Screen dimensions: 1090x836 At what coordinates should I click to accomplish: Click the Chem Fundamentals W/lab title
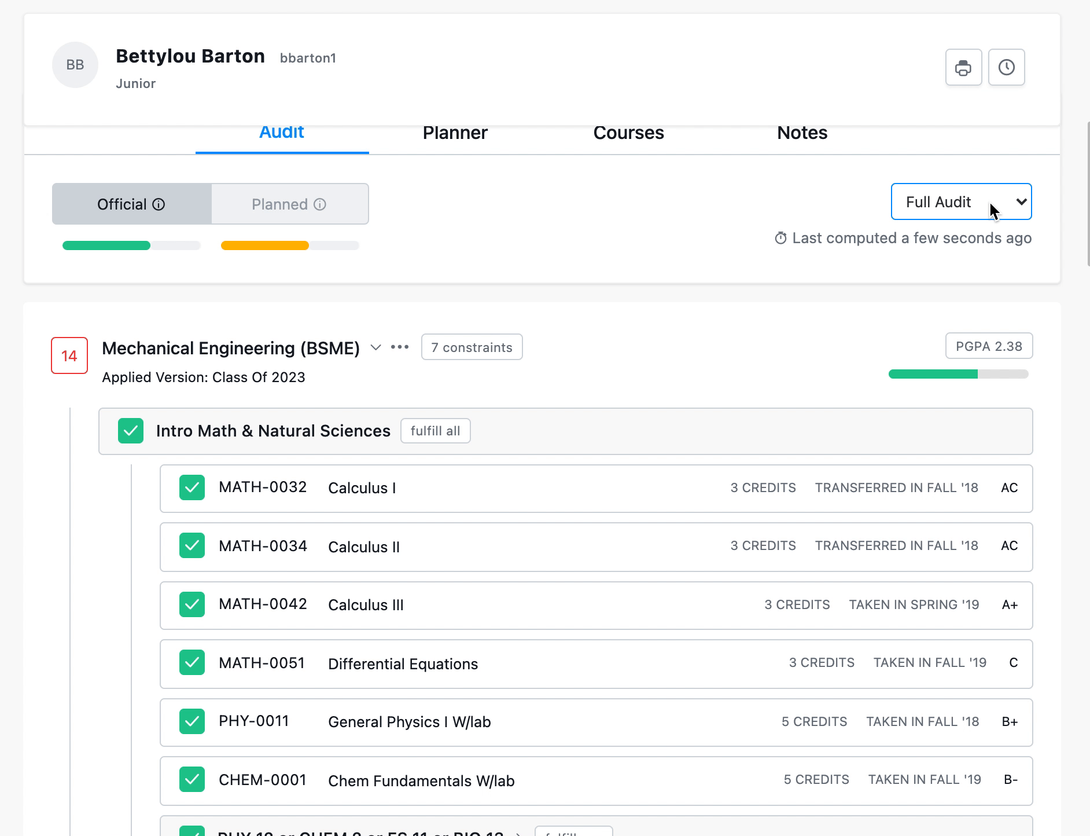click(x=421, y=781)
